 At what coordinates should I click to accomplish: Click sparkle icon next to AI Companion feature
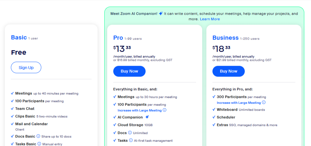(147, 117)
